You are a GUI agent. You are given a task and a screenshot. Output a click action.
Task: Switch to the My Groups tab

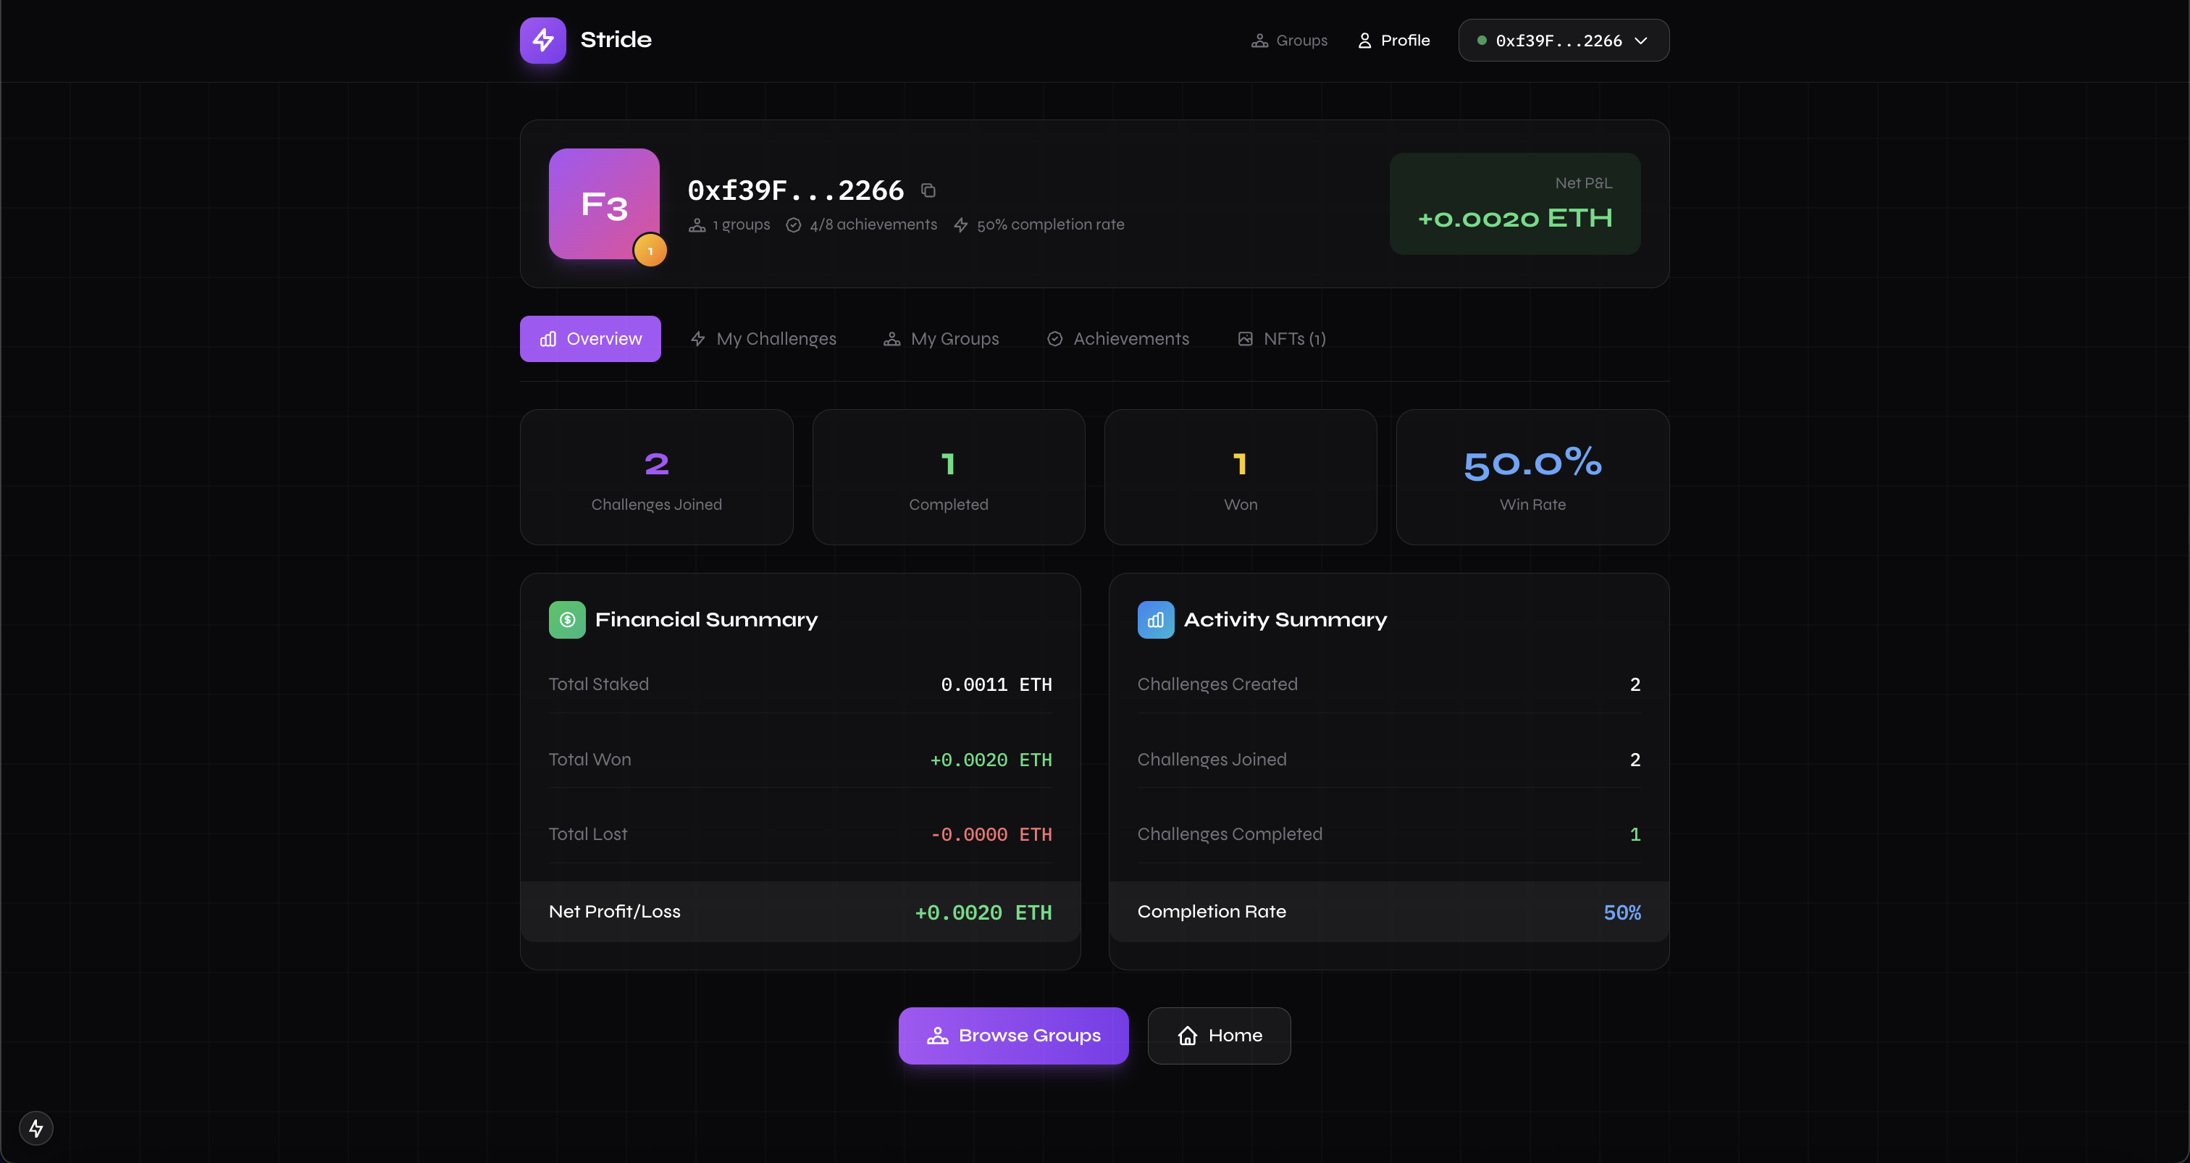pyautogui.click(x=941, y=339)
